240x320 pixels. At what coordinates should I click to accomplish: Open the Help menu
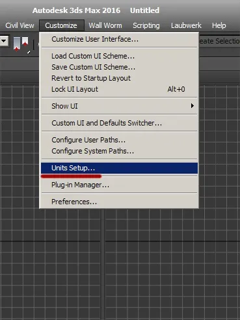[219, 25]
